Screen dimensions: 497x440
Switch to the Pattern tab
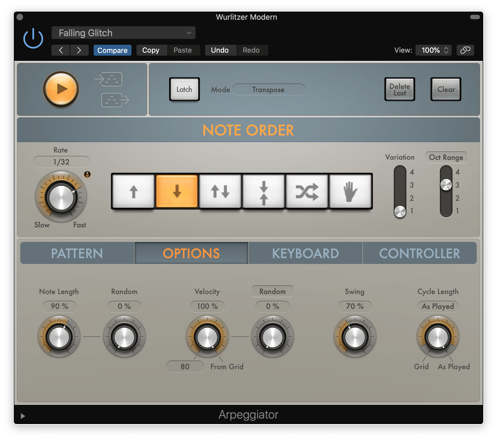77,253
